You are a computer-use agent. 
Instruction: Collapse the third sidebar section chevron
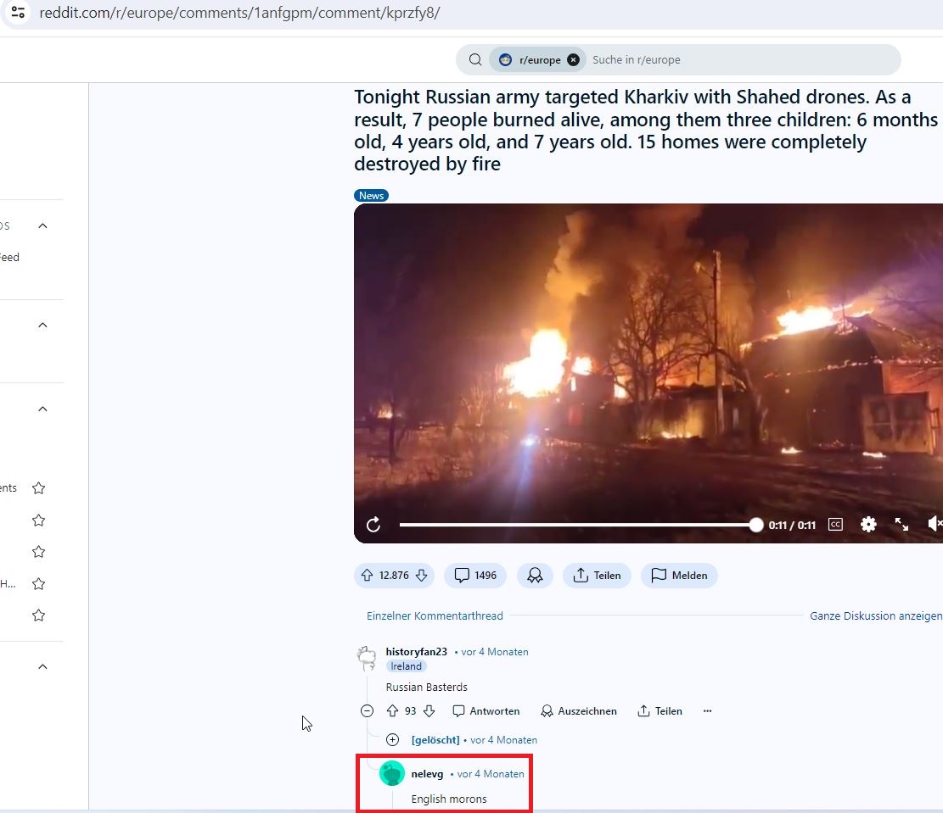[x=42, y=409]
